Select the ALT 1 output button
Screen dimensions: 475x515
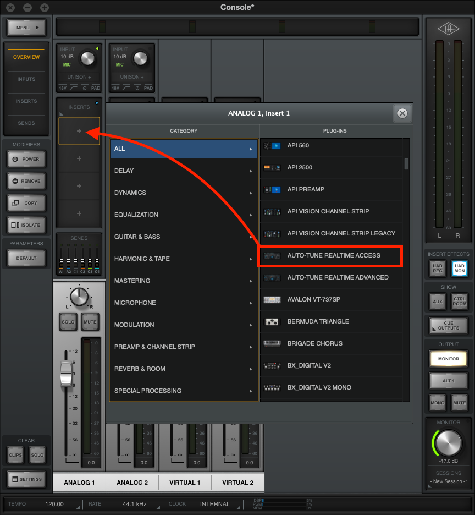click(x=449, y=381)
